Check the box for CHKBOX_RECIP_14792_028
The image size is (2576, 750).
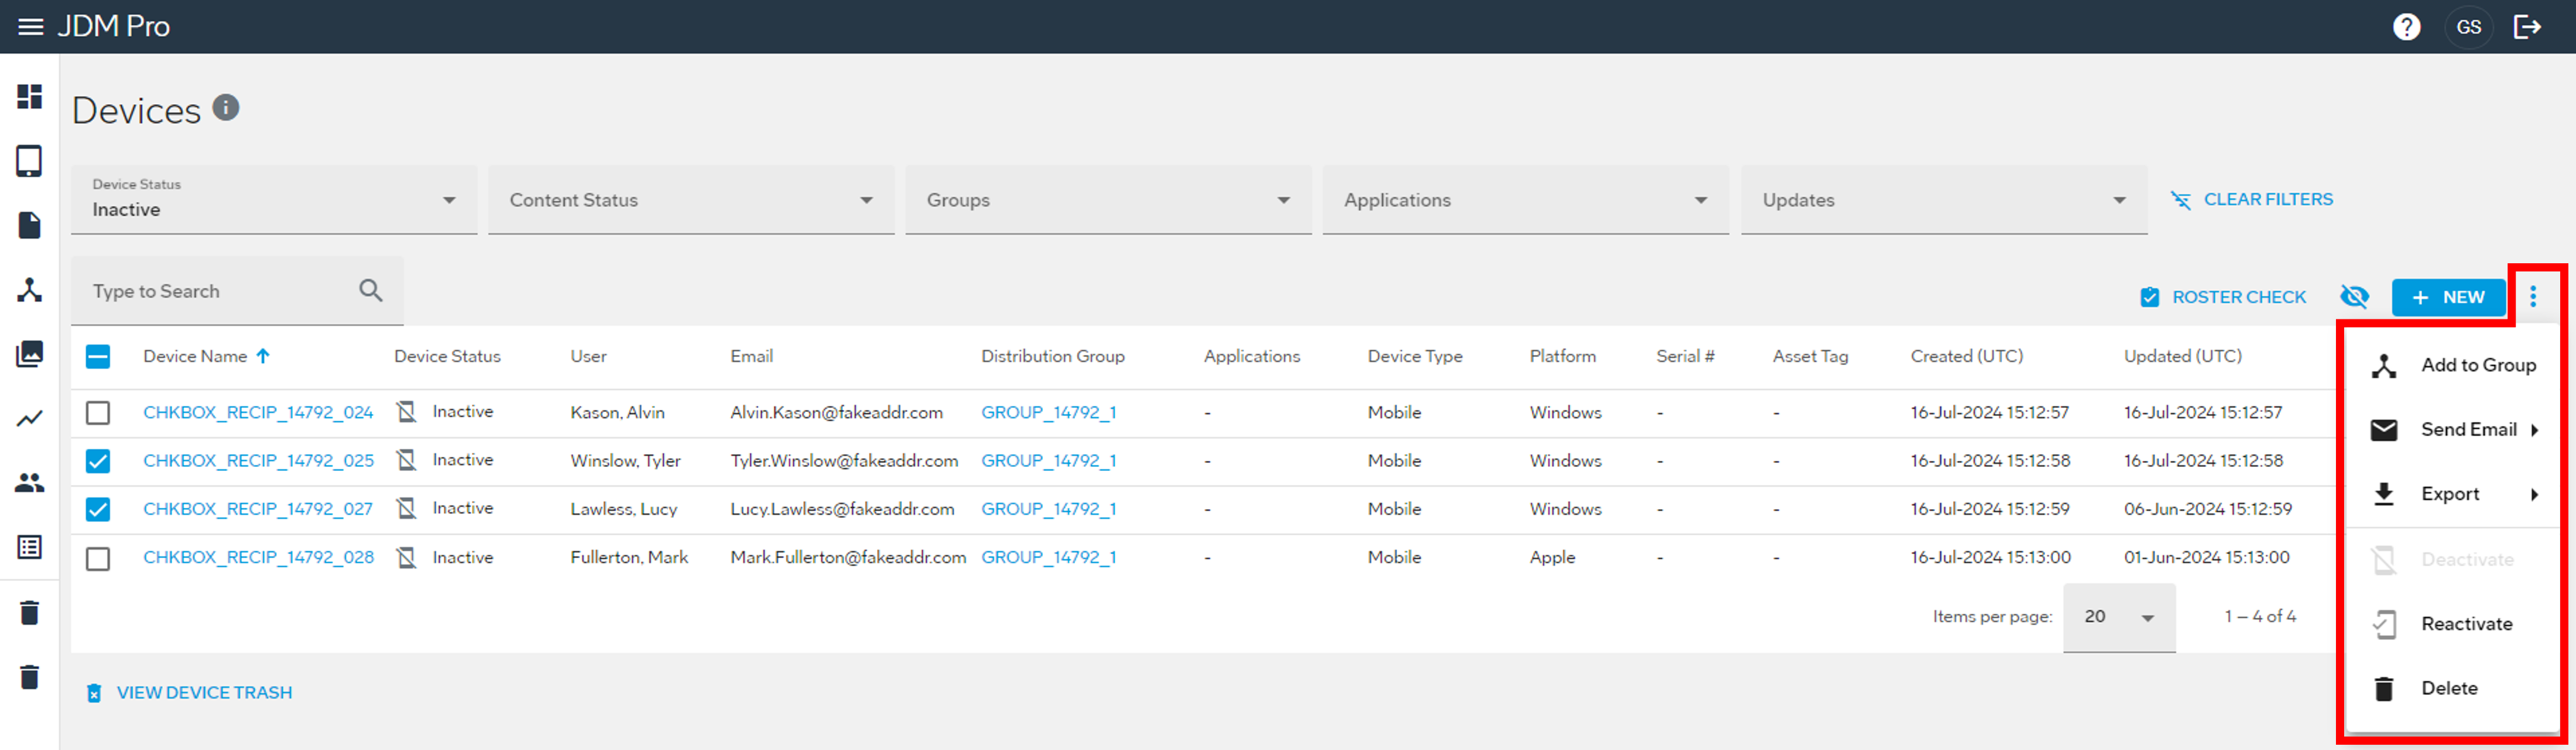tap(98, 558)
